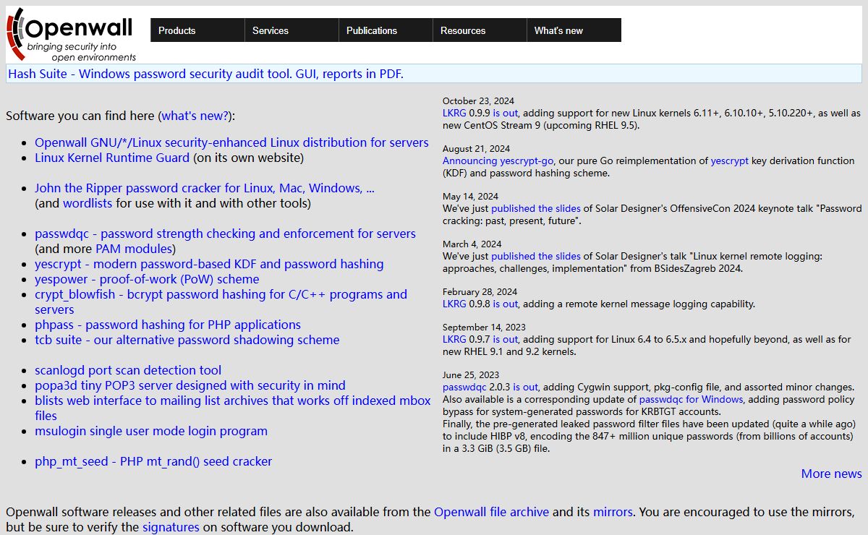Image resolution: width=868 pixels, height=535 pixels.
Task: Open the Products menu
Action: tap(197, 30)
